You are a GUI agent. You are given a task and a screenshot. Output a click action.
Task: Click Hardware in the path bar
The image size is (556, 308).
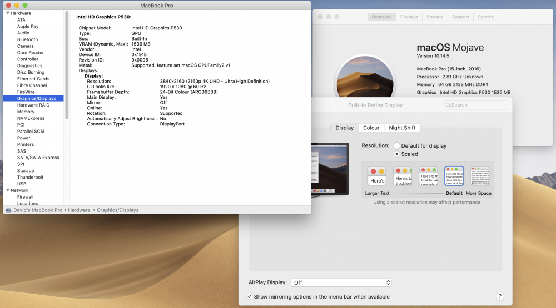pos(79,210)
